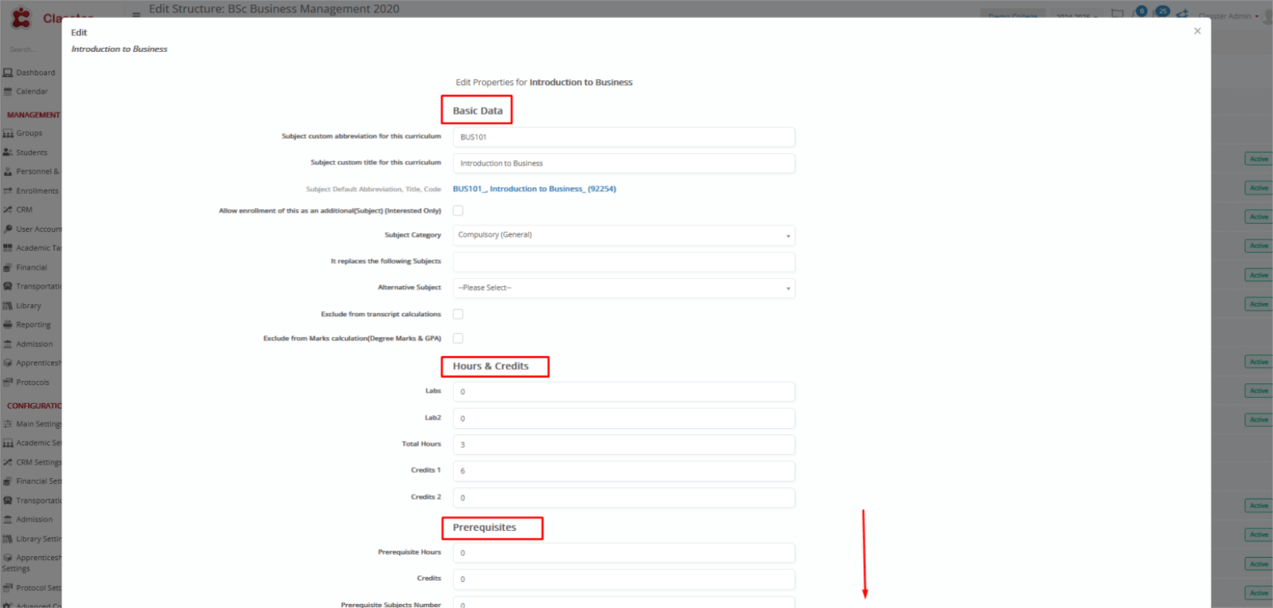Click the share-plus icon in top bar
Image resolution: width=1273 pixels, height=608 pixels.
[1183, 13]
